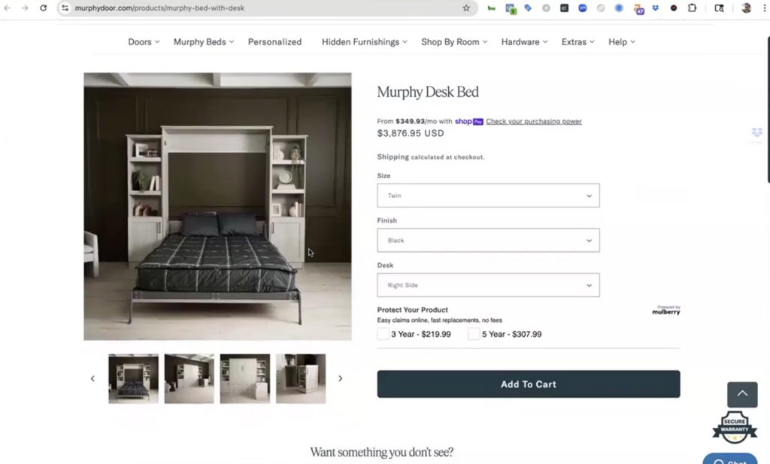Click the Secure Warranty badge
This screenshot has height=464, width=770.
pos(734,426)
